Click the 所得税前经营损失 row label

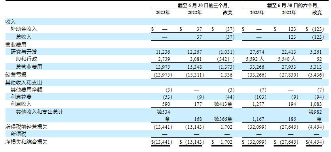pyautogui.click(x=27, y=127)
